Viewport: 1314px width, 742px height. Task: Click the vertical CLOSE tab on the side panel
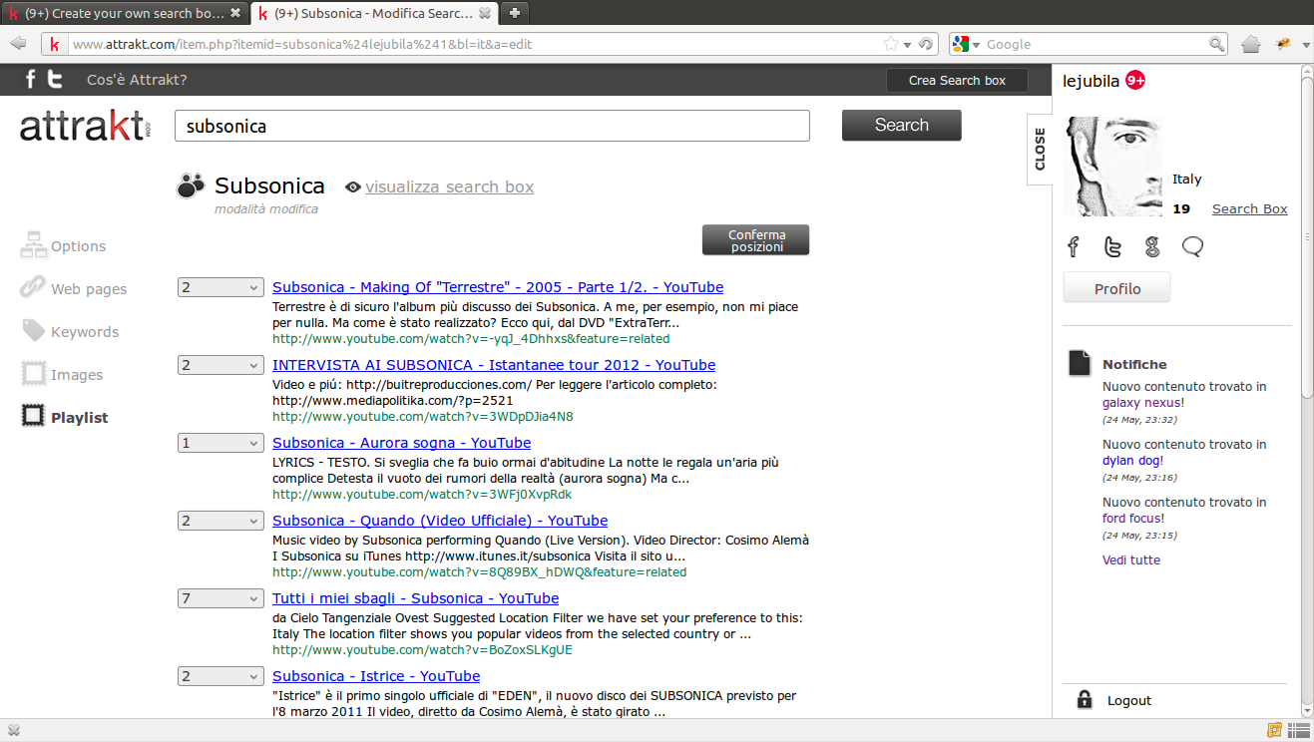1040,149
